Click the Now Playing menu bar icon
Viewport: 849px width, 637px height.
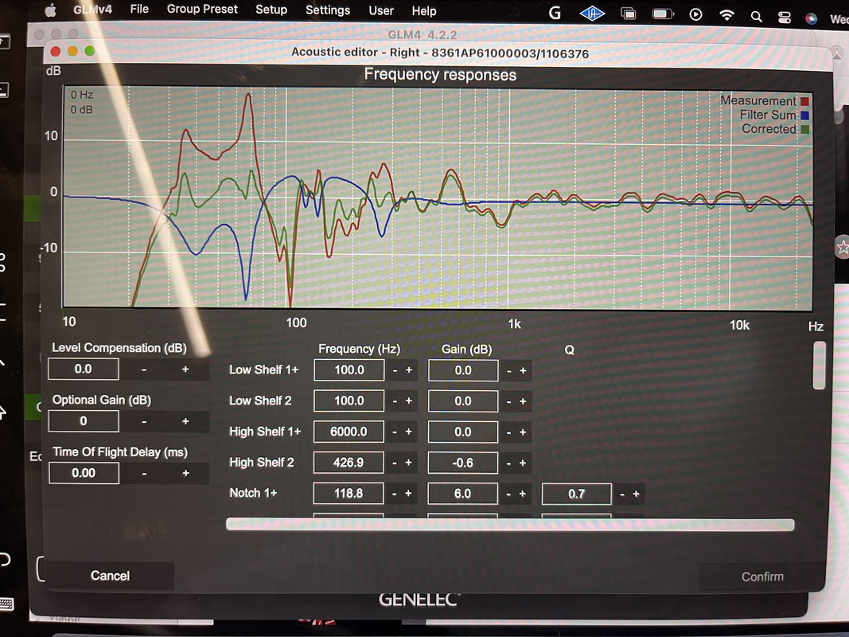point(695,14)
